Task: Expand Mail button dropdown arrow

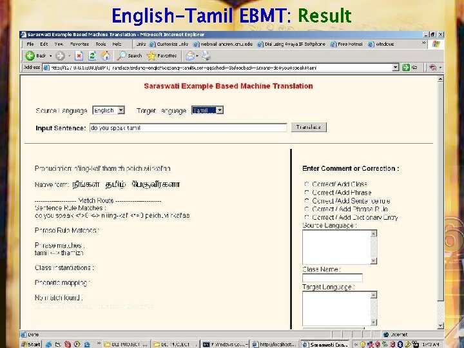Action: pos(197,55)
